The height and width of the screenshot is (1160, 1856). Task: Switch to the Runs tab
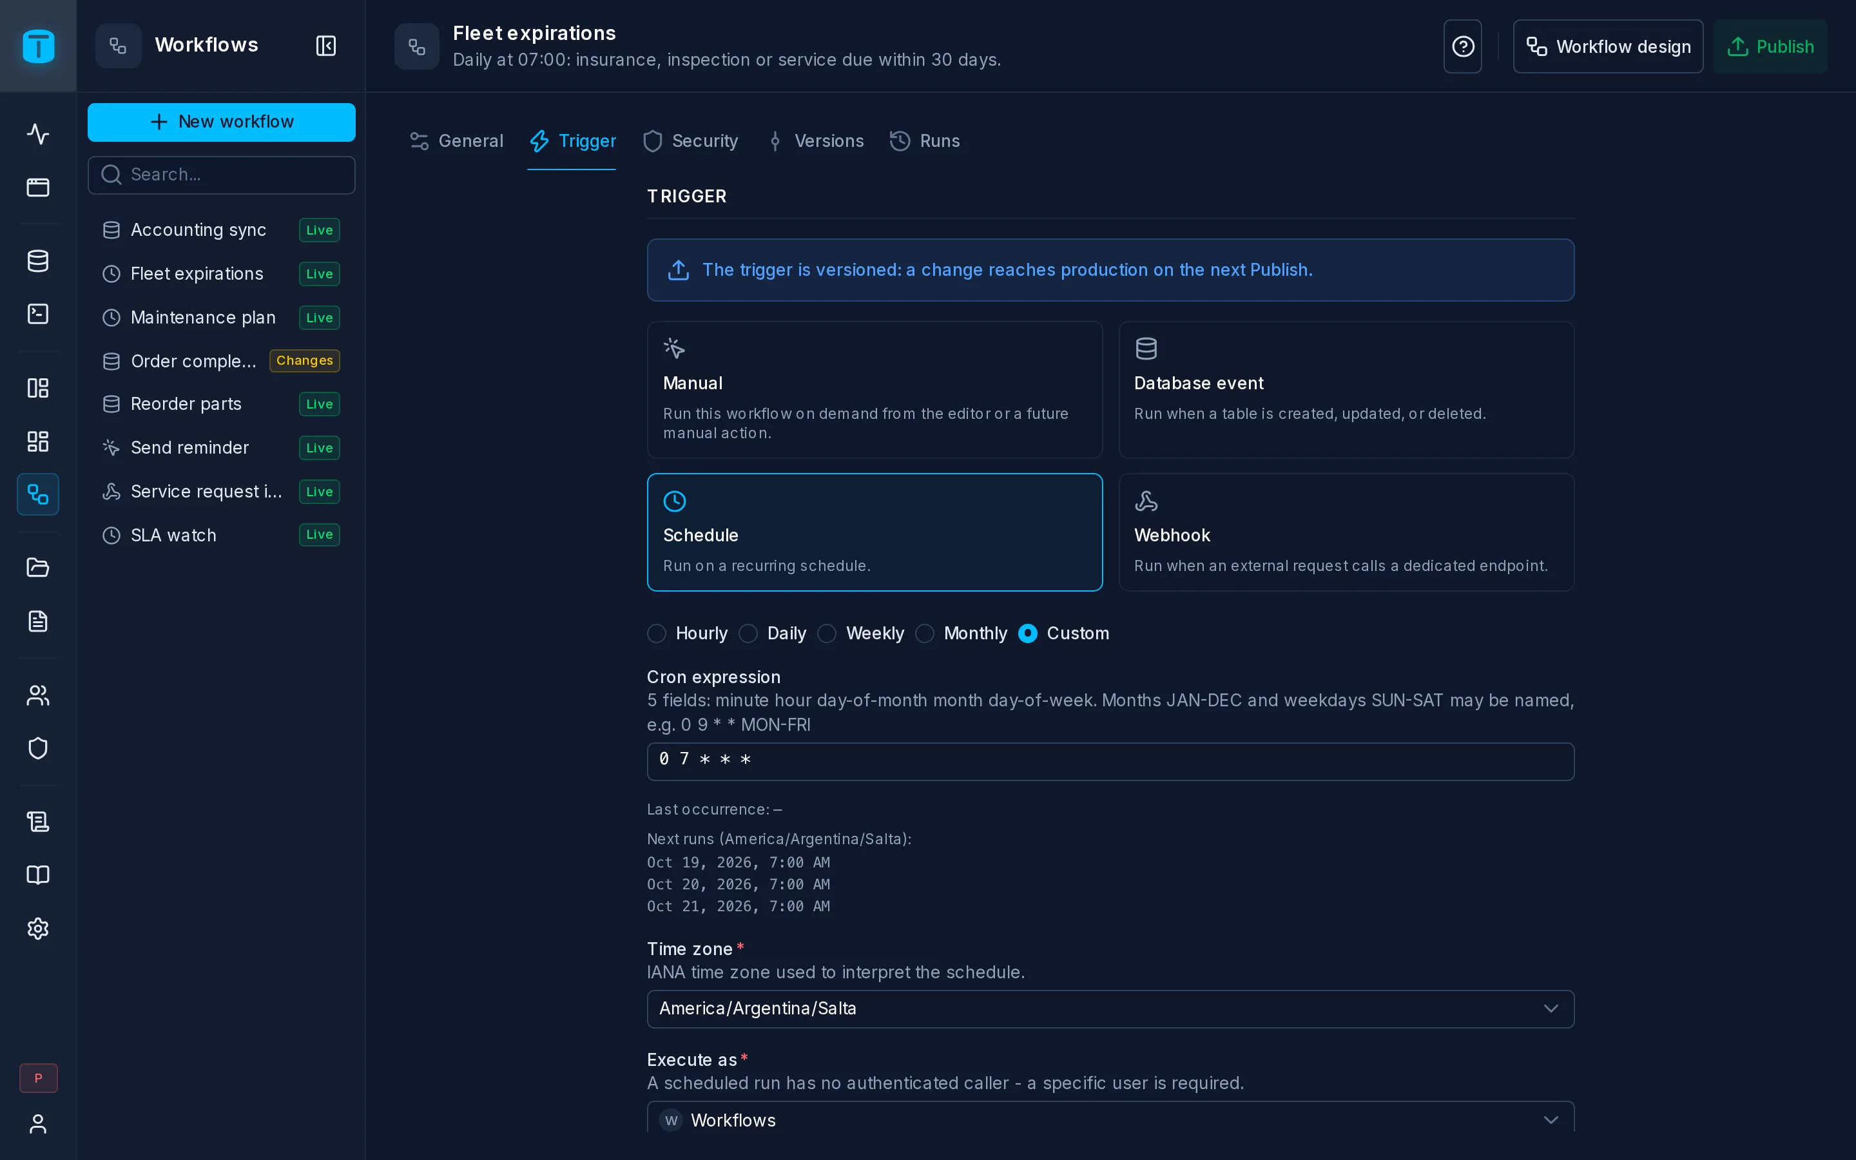(924, 141)
